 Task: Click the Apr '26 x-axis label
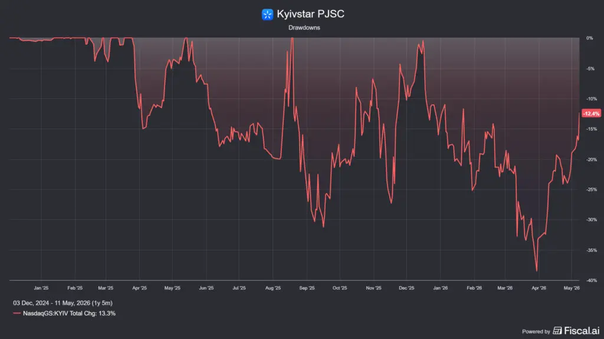coord(539,288)
